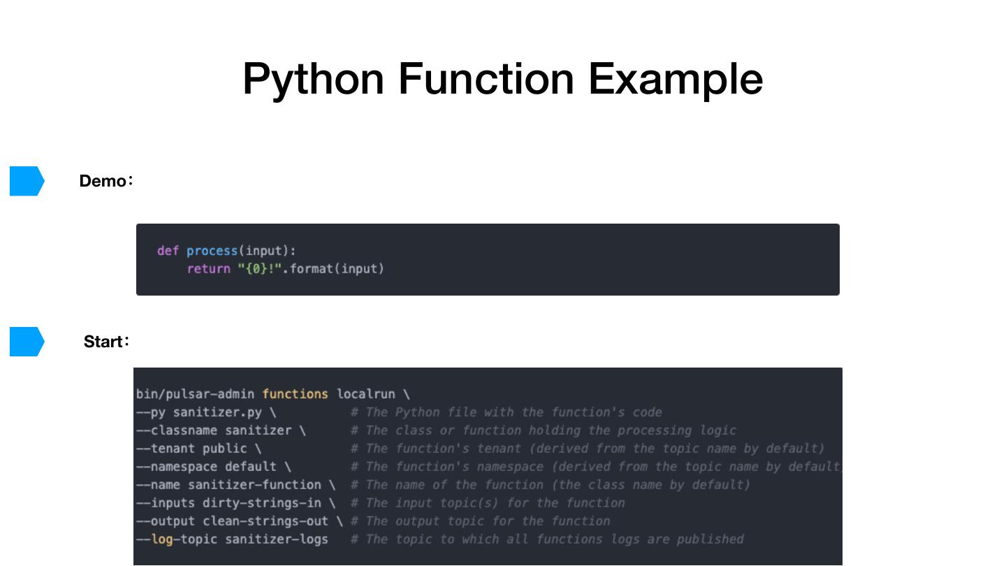The height and width of the screenshot is (566, 1006).
Task: Select the "--py sanitizer.py" option text
Action: click(x=206, y=412)
